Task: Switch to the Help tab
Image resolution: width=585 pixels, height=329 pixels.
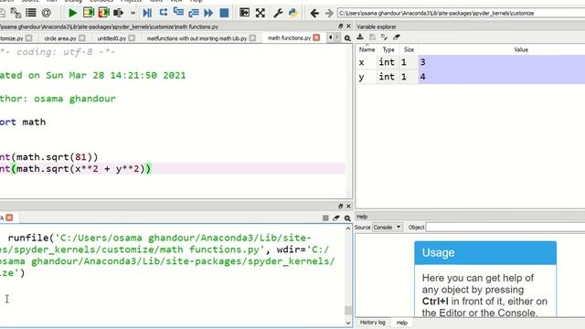Action: [402, 323]
